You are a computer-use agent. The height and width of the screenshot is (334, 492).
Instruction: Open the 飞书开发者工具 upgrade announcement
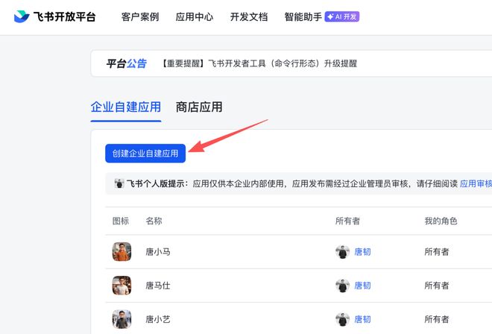[259, 63]
